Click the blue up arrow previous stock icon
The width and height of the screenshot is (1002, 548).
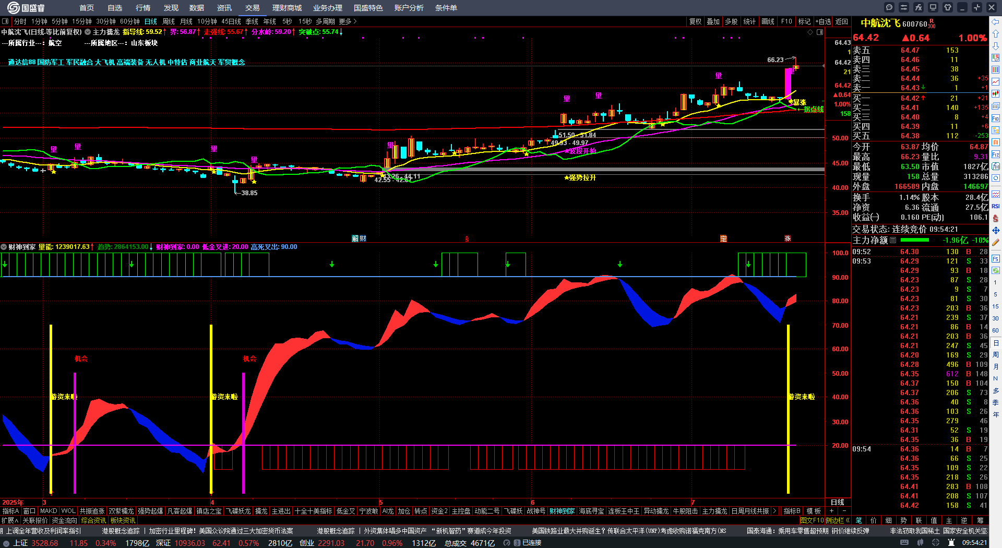point(996,33)
